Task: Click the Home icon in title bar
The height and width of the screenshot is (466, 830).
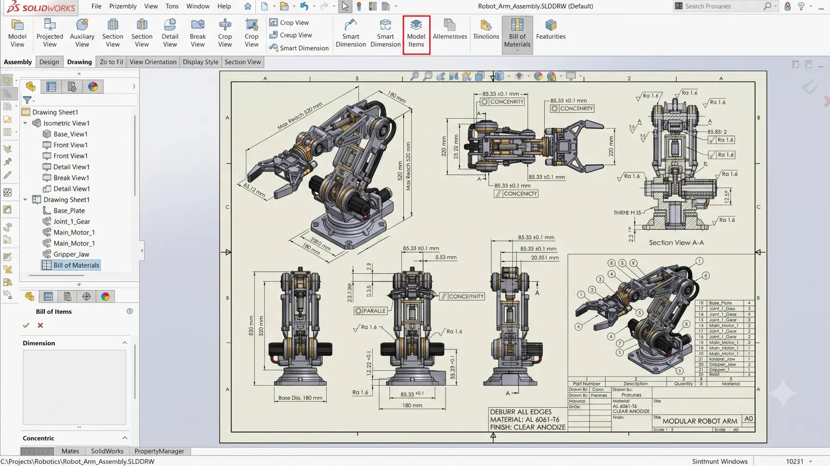Action: pos(248,6)
